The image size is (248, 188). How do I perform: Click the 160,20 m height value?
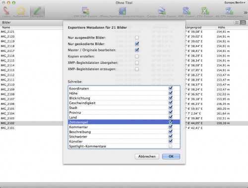tap(223, 109)
